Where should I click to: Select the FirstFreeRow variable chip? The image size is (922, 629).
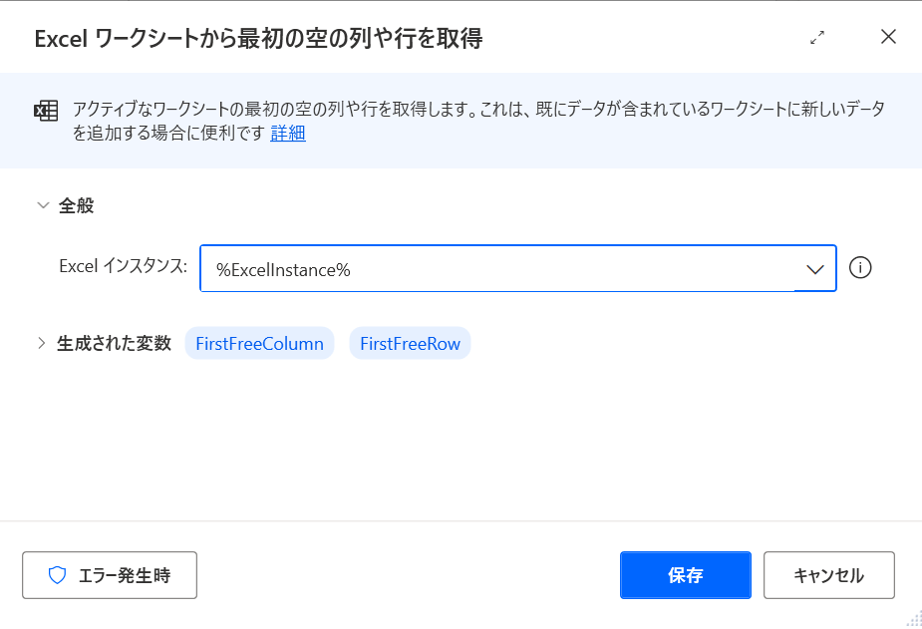pyautogui.click(x=410, y=343)
